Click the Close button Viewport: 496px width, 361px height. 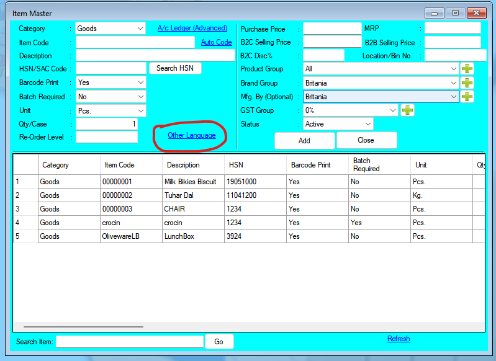point(366,140)
